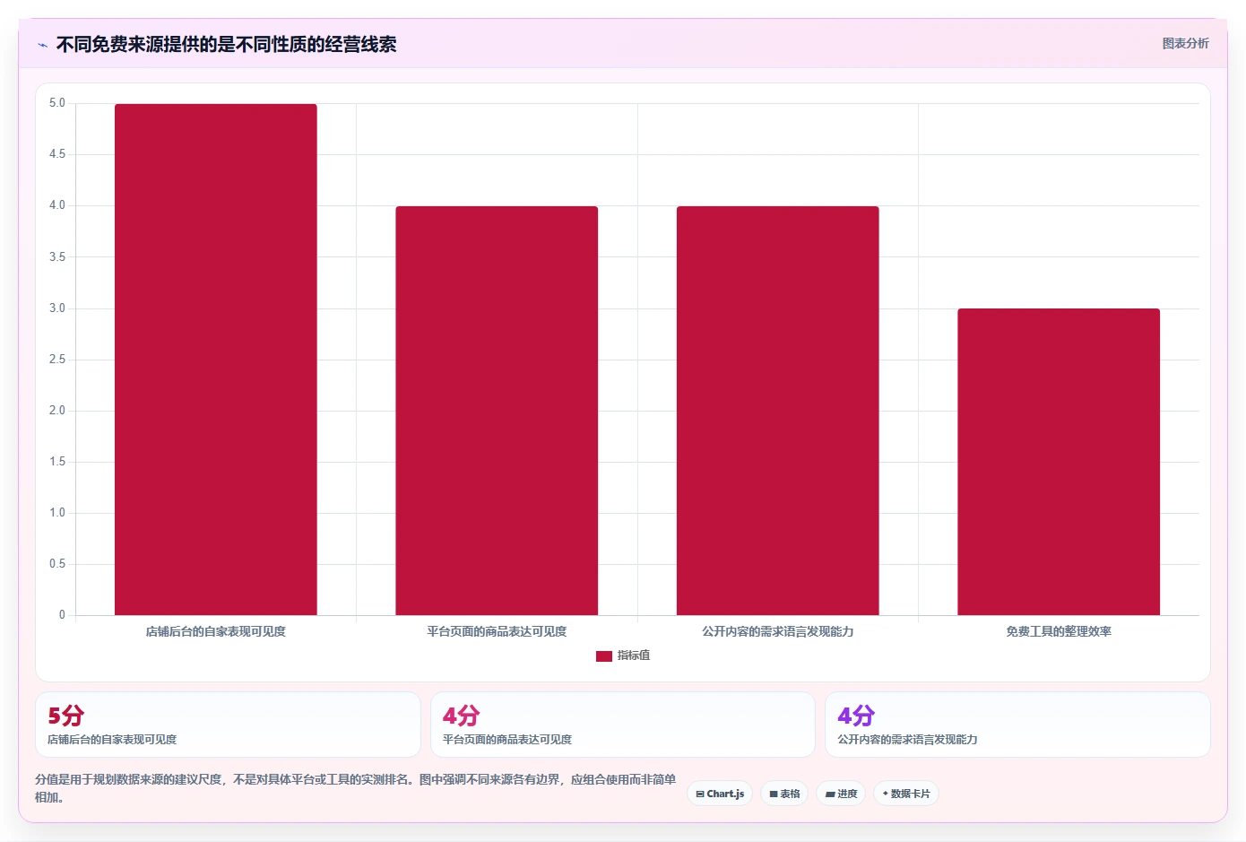Click the 进度 chip's small icon
The height and width of the screenshot is (842, 1246).
point(830,794)
